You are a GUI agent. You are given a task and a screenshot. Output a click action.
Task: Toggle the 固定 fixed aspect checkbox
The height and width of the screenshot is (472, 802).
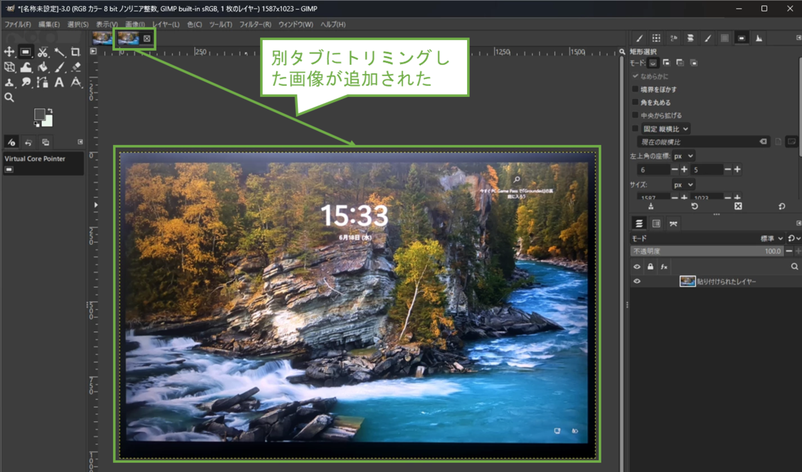(x=635, y=129)
